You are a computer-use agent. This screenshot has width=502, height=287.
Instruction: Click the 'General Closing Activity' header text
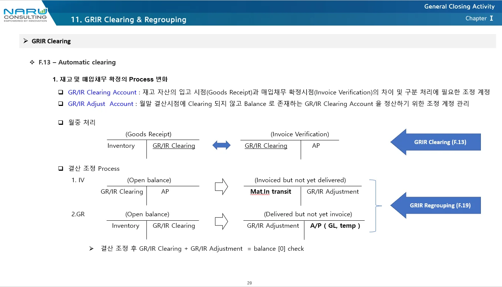pos(459,6)
